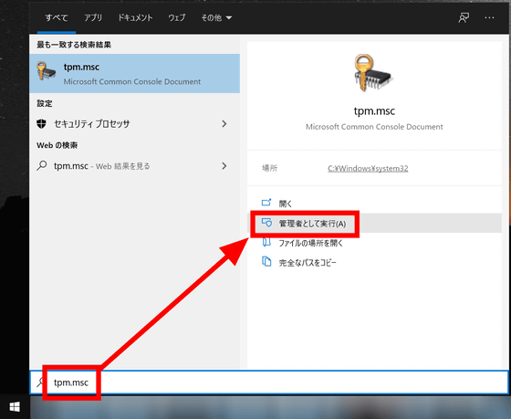Open tpm.msc Web 結果を見る entry

pyautogui.click(x=135, y=166)
